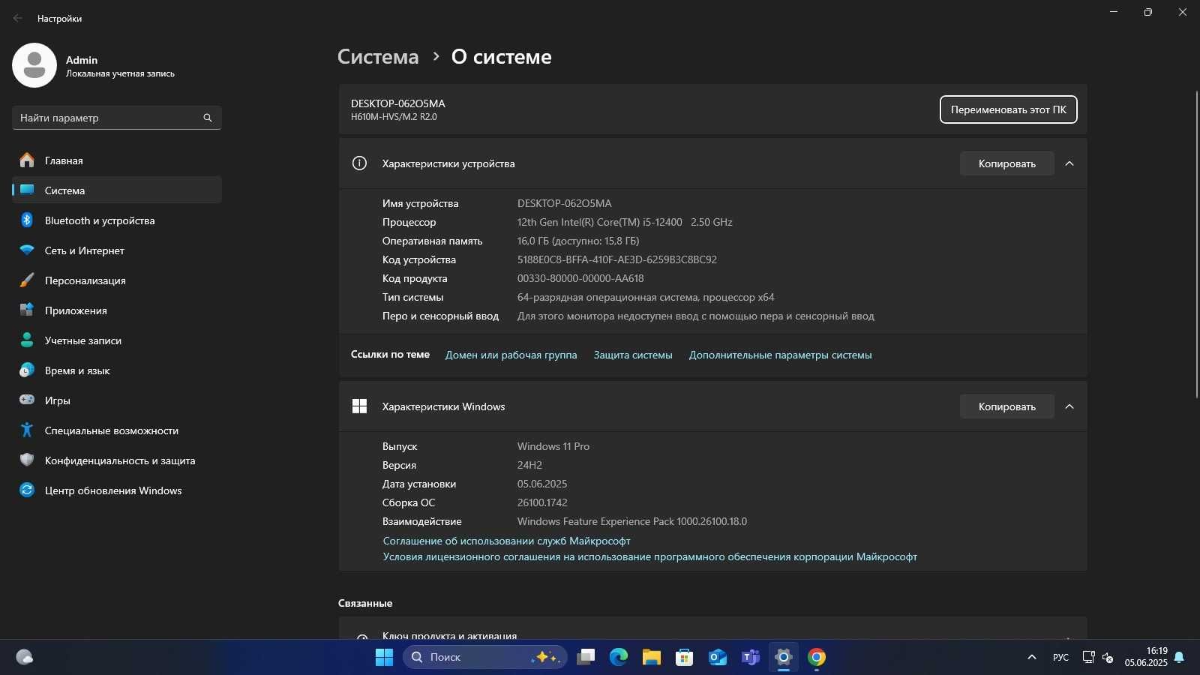Click the network icon in system tray
The height and width of the screenshot is (675, 1200).
(1088, 658)
